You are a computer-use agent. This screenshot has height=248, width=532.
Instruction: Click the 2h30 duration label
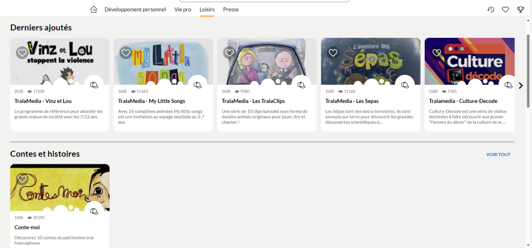click(19, 91)
